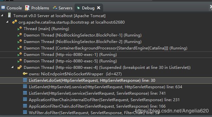Select Tomcat v9.0 Server at localhost entry
This screenshot has height=117, width=212.
point(59,16)
